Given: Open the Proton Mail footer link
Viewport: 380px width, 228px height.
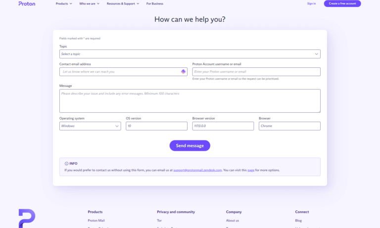Looking at the screenshot, I should [96, 221].
